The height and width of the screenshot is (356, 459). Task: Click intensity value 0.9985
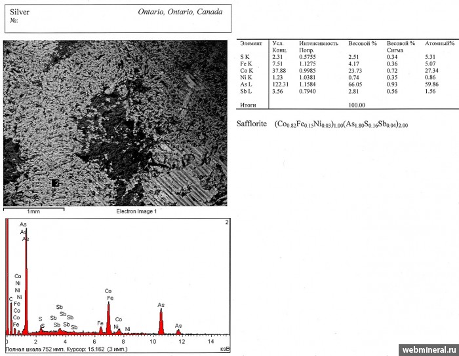pyautogui.click(x=308, y=71)
